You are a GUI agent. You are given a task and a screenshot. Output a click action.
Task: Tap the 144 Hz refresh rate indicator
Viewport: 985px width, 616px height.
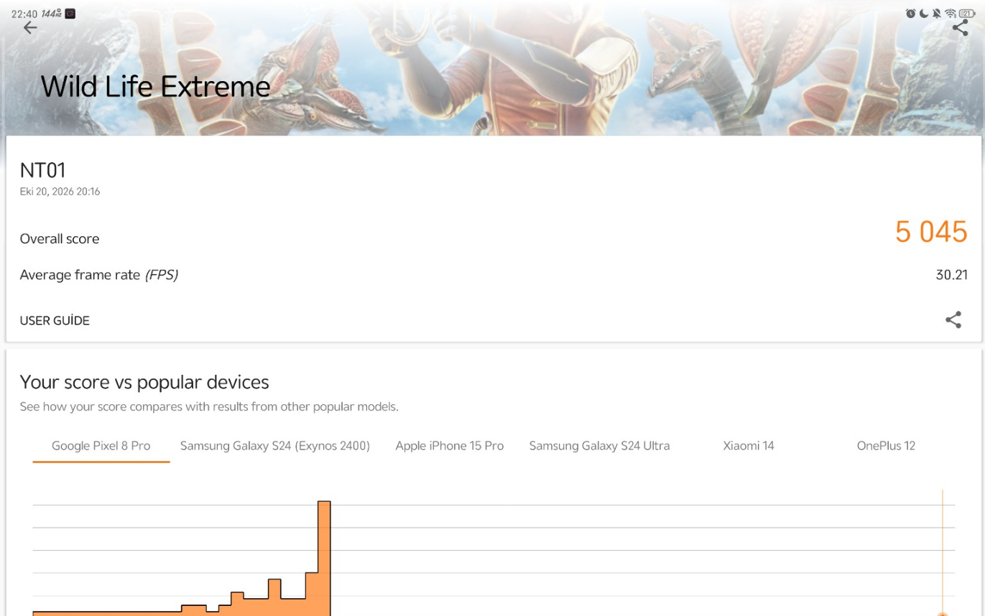[51, 14]
